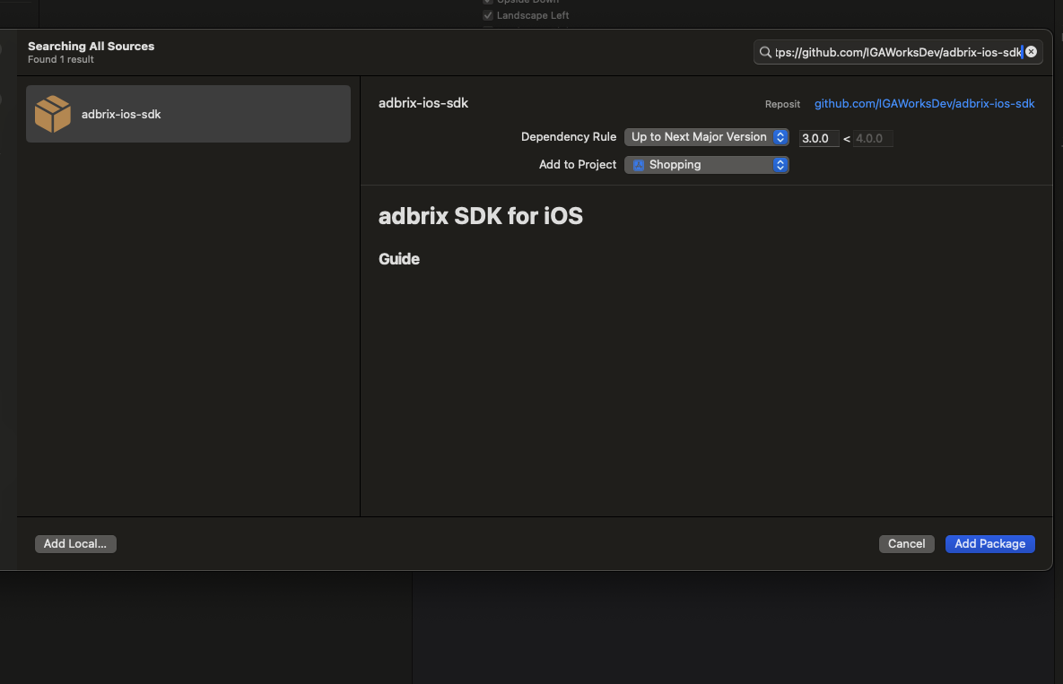Click the Shopping project app icon
The height and width of the screenshot is (684, 1063).
coord(638,165)
